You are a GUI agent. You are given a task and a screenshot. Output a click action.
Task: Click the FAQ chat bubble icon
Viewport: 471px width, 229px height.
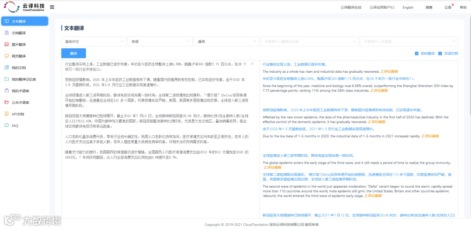click(7, 125)
